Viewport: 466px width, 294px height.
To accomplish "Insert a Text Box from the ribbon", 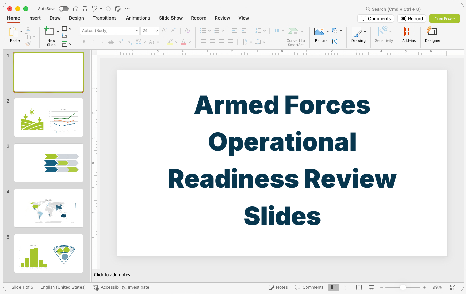I will tap(335, 42).
